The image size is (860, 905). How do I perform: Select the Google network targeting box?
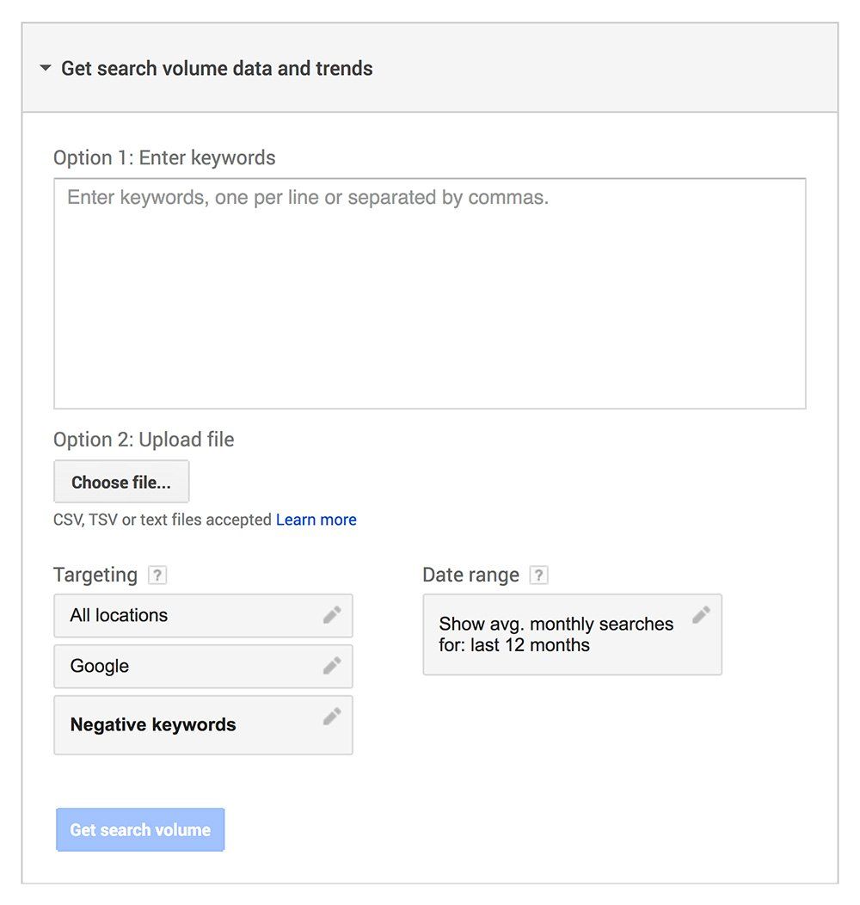[x=203, y=666]
